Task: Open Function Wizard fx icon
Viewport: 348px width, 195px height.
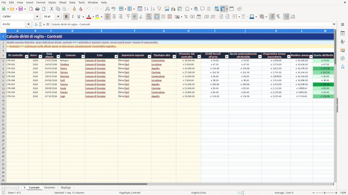Action: pyautogui.click(x=36, y=24)
